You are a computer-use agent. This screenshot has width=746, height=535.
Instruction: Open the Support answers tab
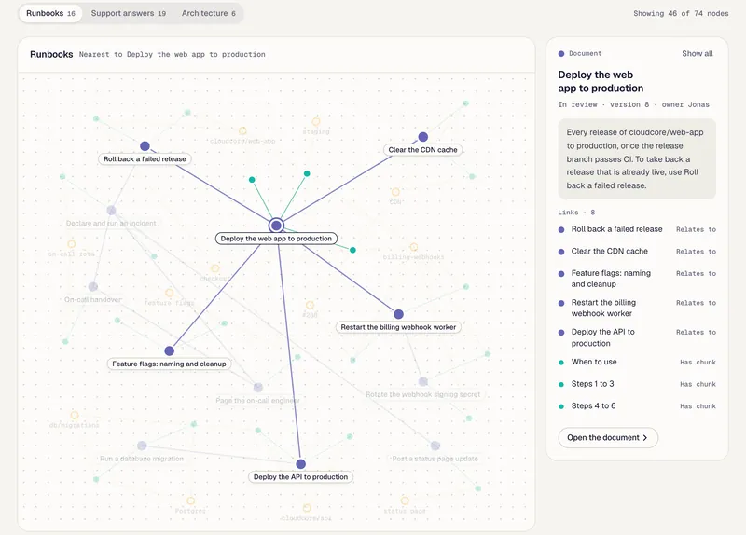(129, 13)
